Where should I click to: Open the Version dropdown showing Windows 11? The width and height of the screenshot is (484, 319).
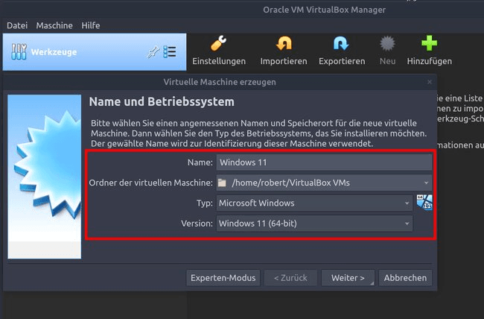(407, 224)
